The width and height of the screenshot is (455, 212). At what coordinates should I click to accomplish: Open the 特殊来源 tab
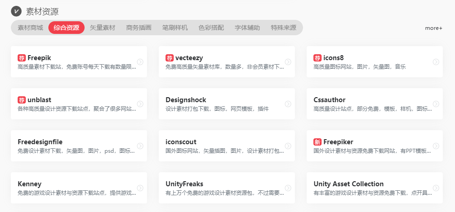coord(284,28)
